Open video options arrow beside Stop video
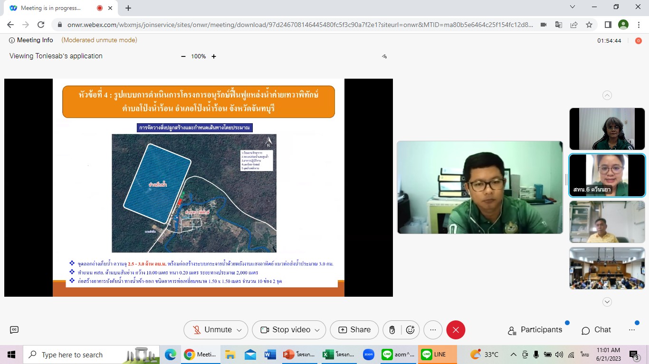This screenshot has height=364, width=649. (x=318, y=330)
